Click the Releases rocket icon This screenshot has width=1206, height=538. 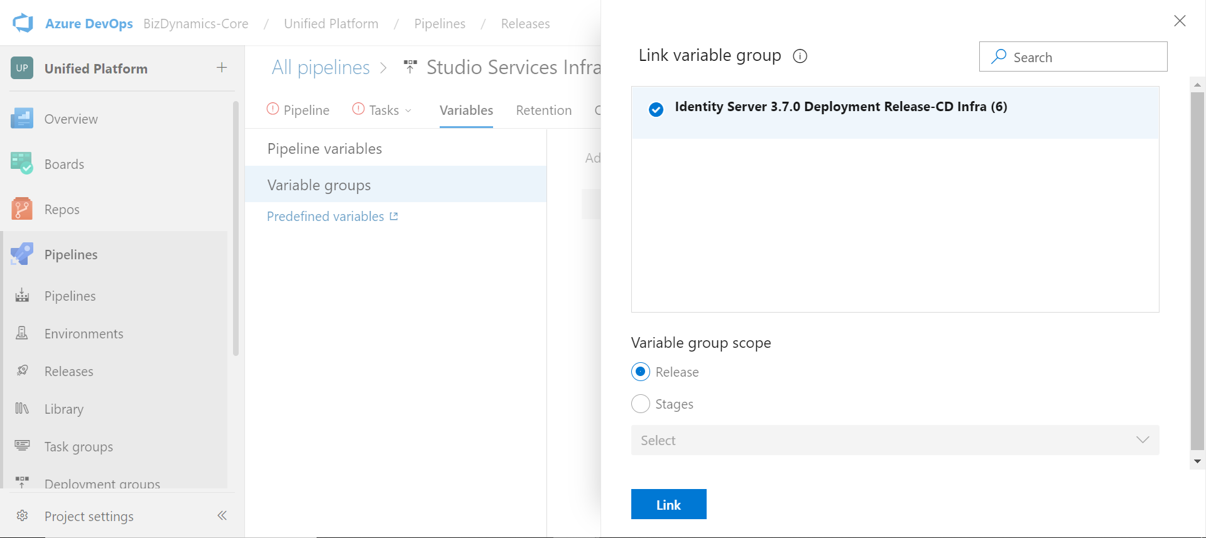tap(22, 371)
